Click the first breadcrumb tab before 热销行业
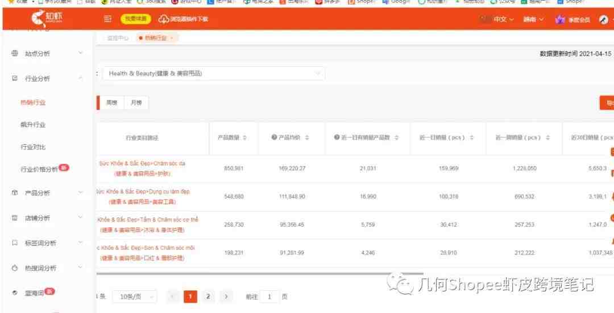Screen dimensions: 614x313 pos(118,38)
